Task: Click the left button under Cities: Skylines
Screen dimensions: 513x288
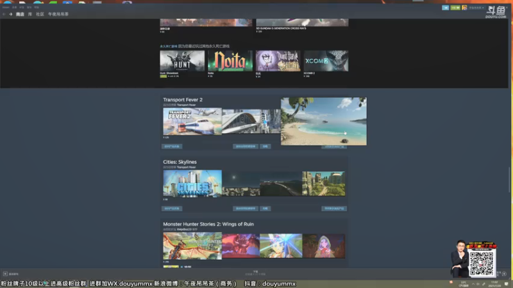Action: pos(172,209)
